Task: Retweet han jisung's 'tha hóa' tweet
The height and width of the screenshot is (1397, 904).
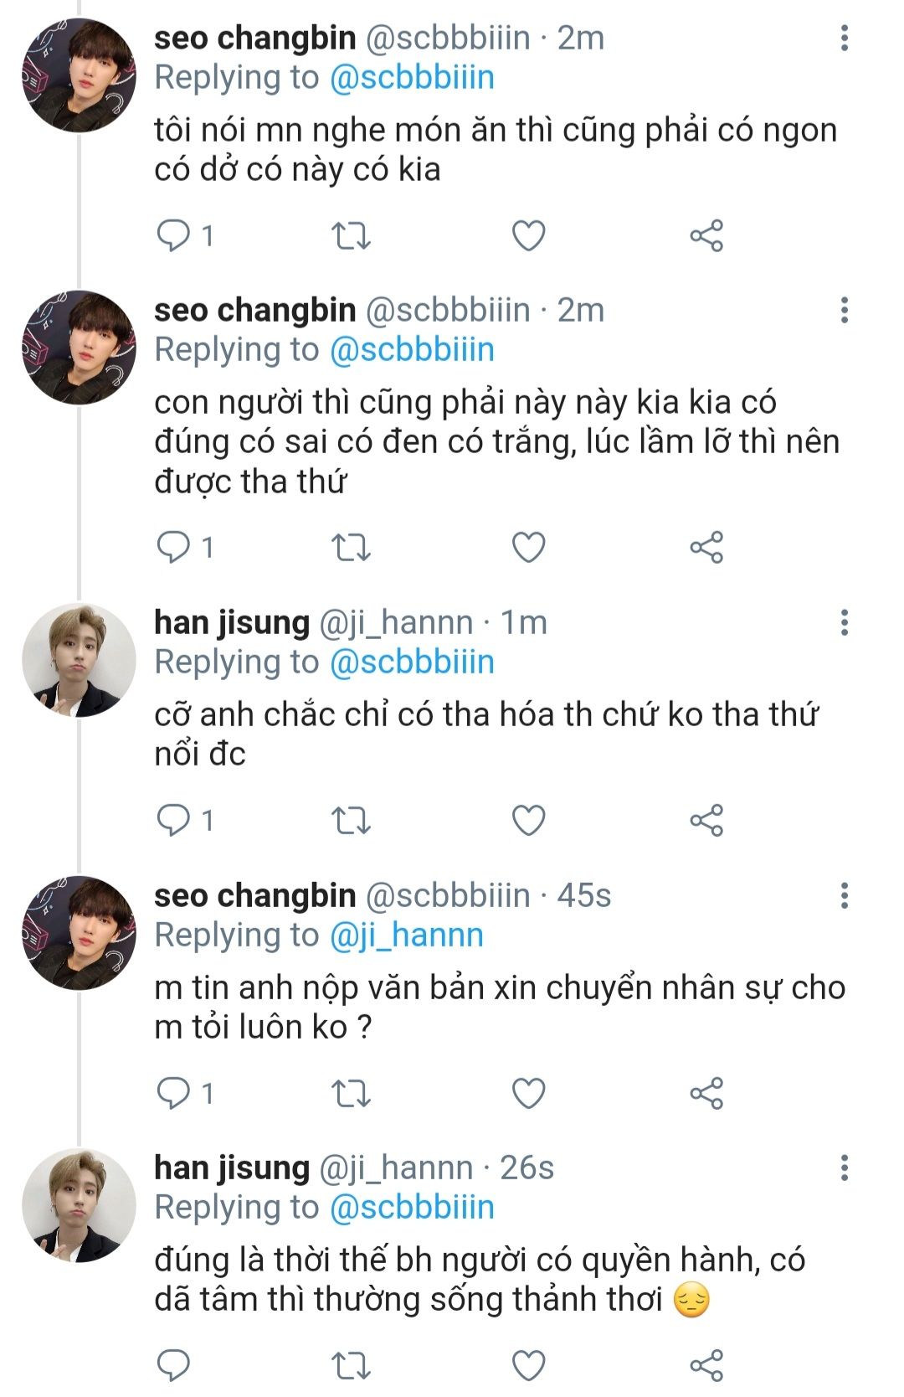Action: (x=351, y=821)
